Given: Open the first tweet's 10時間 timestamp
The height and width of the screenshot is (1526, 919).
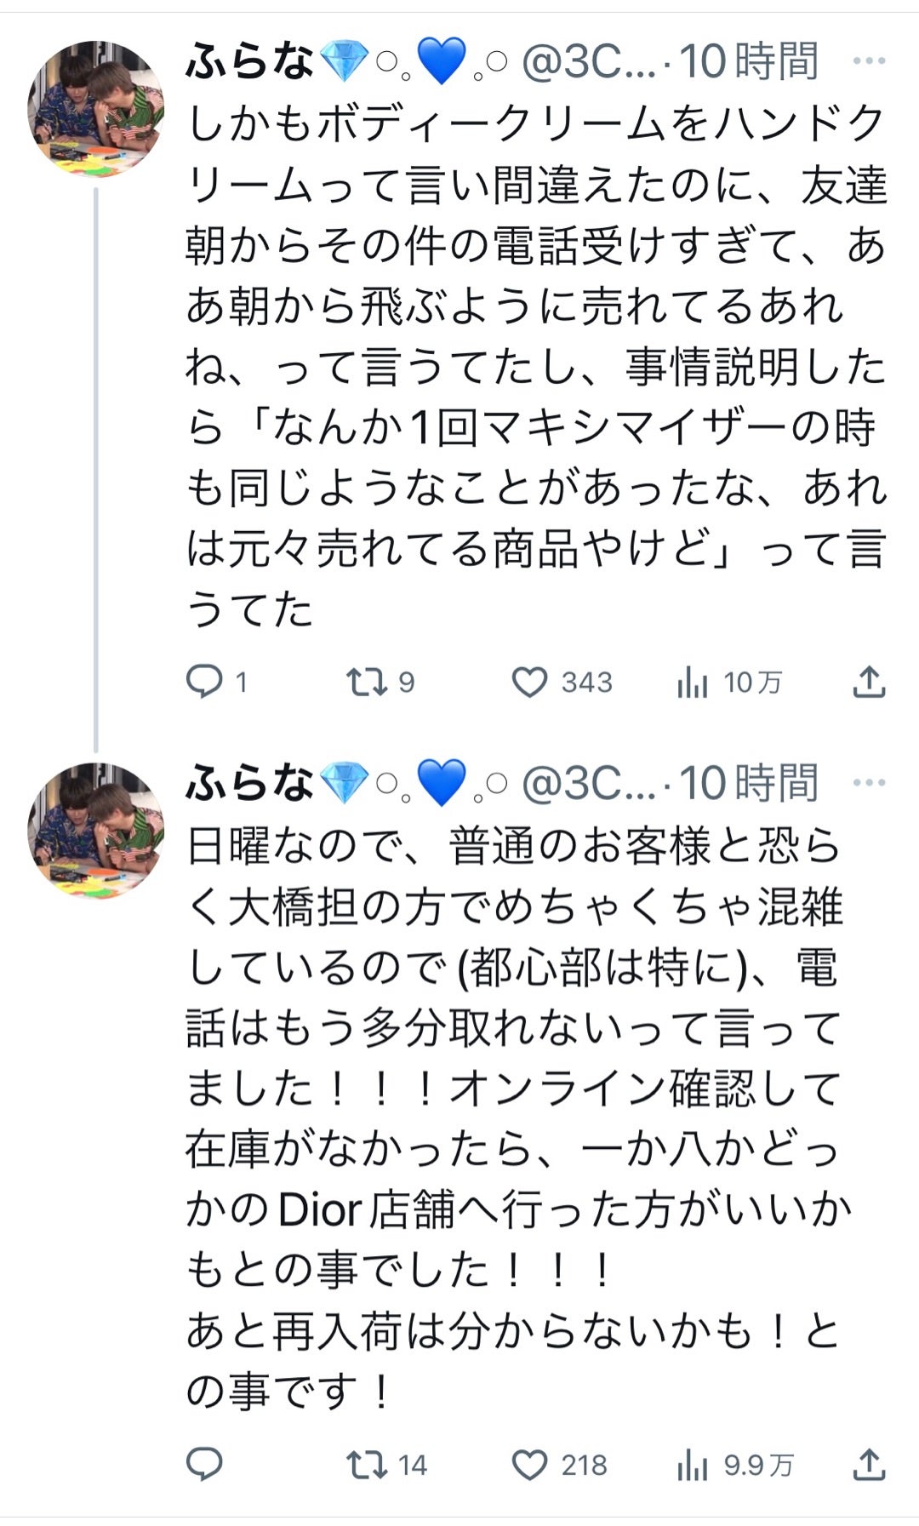Looking at the screenshot, I should [x=749, y=62].
